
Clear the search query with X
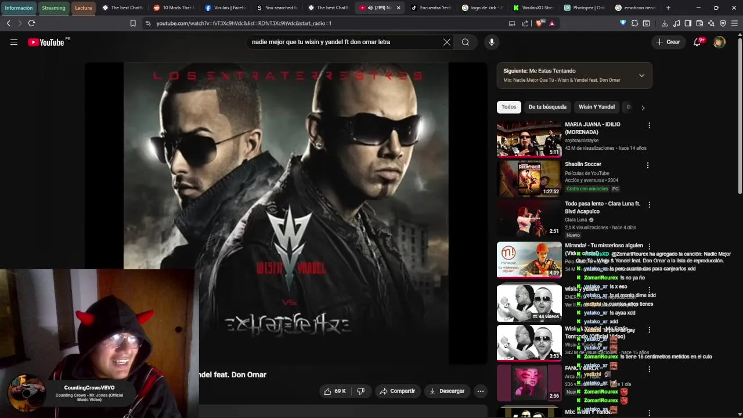click(447, 42)
